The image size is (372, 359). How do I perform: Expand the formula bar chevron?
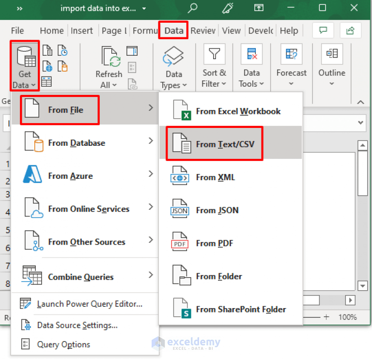click(x=360, y=123)
